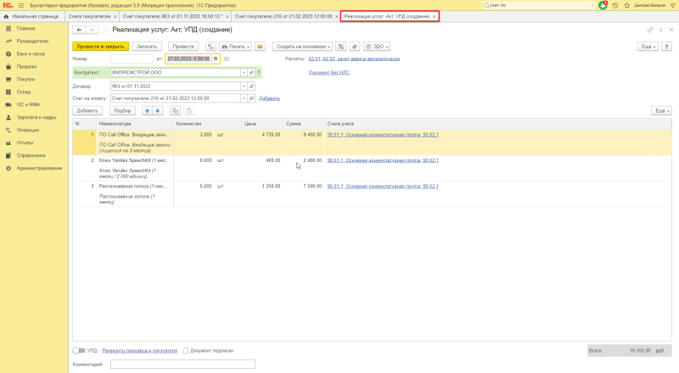This screenshot has width=679, height=373.
Task: Click the yellow envelope icon in toolbar
Action: [x=260, y=47]
